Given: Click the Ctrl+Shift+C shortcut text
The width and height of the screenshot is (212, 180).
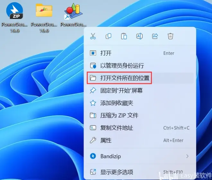Looking at the screenshot, I should tap(176, 128).
